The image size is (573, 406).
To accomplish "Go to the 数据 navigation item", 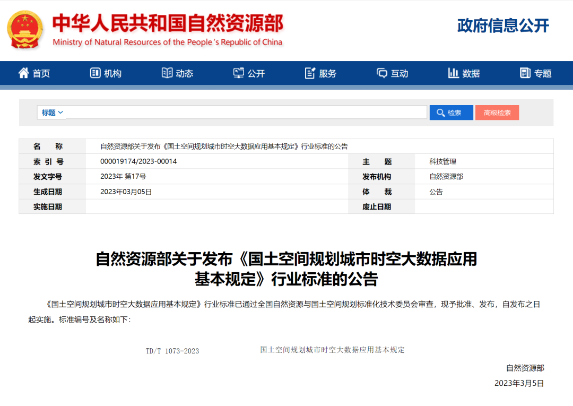I will tap(471, 74).
